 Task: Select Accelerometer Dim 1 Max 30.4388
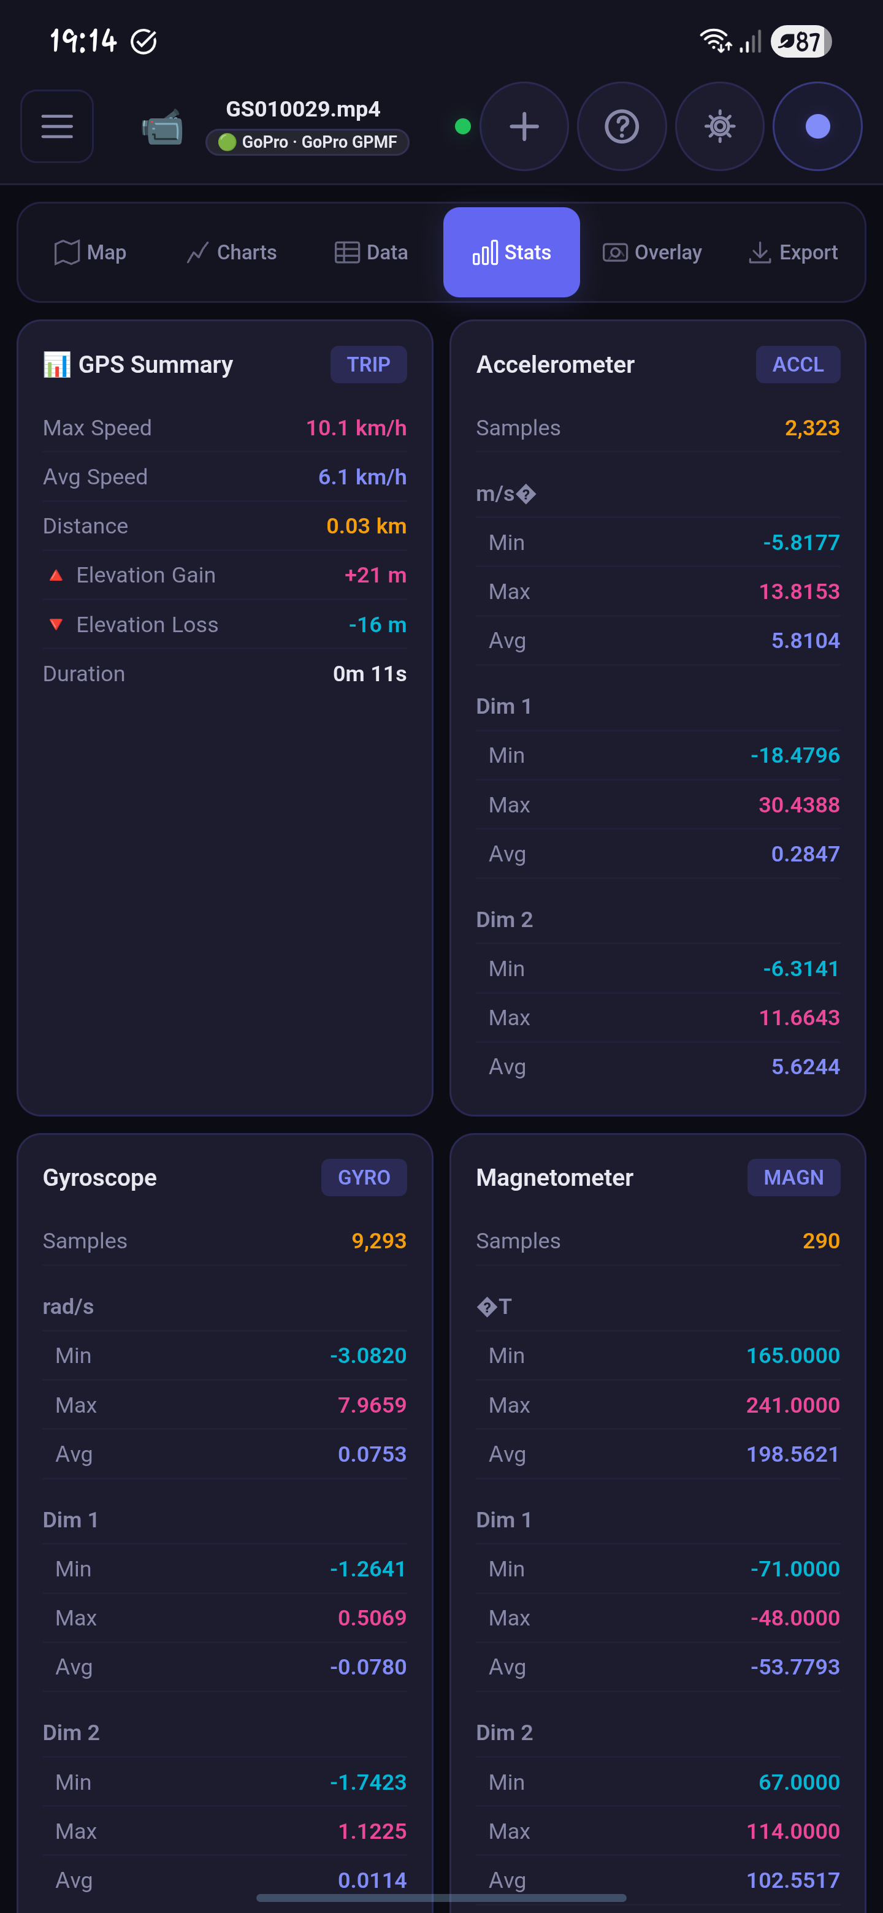click(x=799, y=804)
